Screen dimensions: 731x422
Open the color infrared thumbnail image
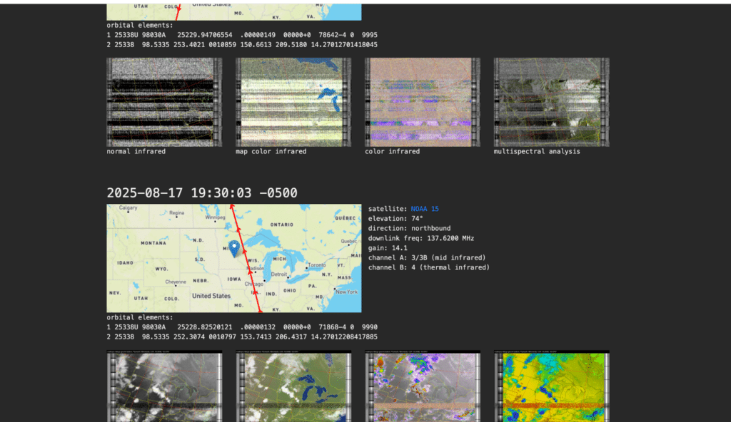pos(423,102)
